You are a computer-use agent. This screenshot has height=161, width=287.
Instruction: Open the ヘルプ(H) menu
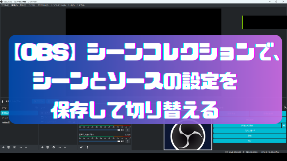[x=80, y=5]
